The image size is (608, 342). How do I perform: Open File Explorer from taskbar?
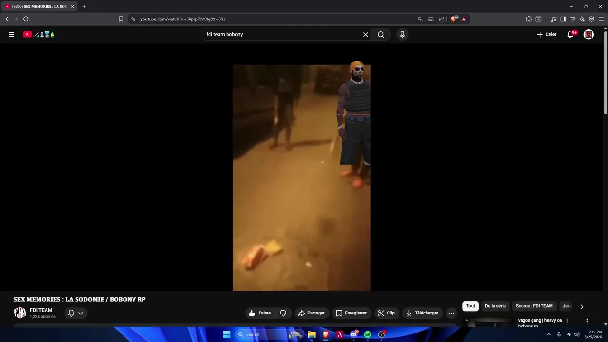pos(312,334)
